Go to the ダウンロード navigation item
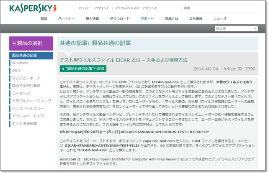The height and width of the screenshot is (173, 268). [120, 19]
